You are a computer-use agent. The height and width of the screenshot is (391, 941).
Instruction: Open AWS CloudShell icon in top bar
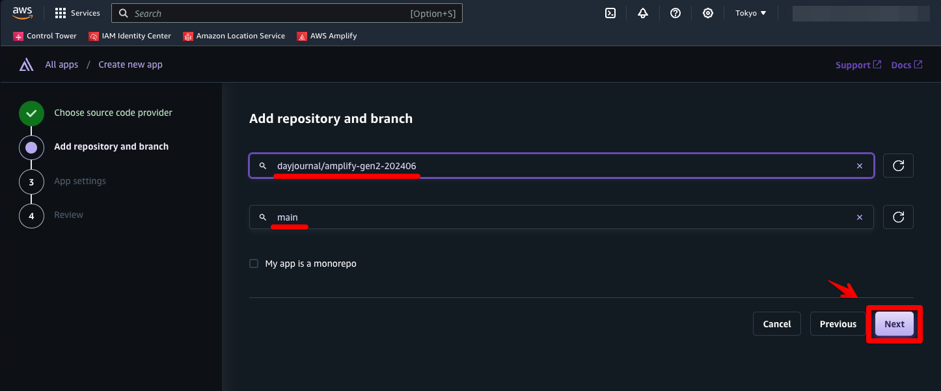pos(610,13)
